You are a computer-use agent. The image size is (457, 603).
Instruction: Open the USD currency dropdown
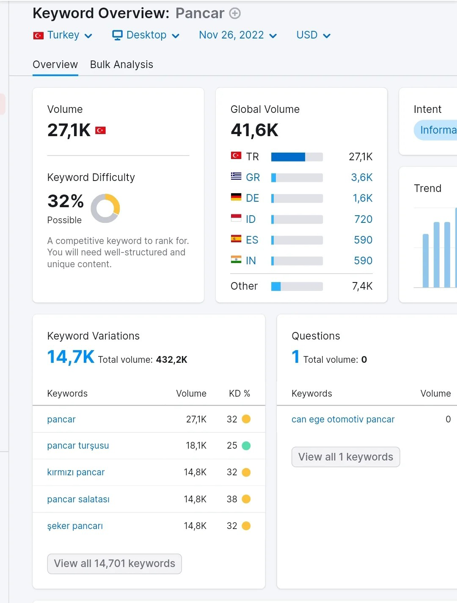pos(313,35)
